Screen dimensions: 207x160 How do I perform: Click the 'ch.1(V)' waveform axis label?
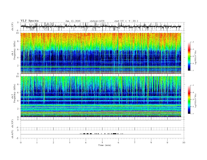[13, 26]
